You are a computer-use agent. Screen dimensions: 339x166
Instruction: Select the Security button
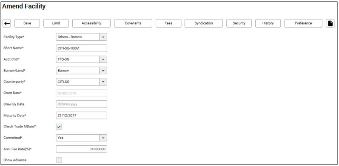coord(239,23)
